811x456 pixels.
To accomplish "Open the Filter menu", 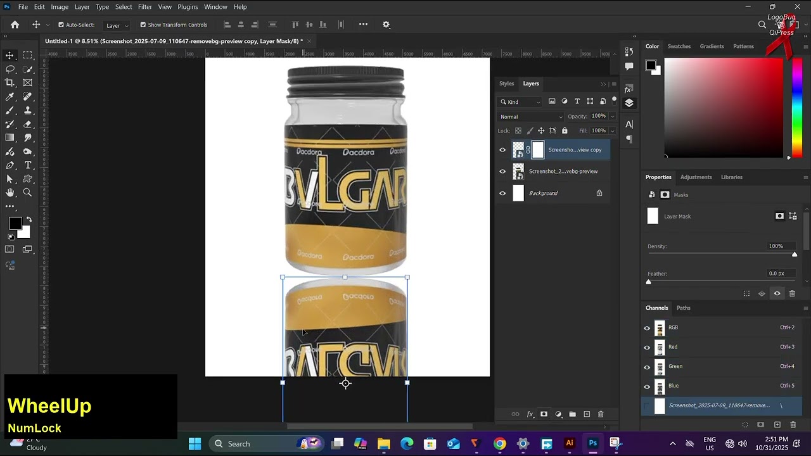I will tap(145, 7).
